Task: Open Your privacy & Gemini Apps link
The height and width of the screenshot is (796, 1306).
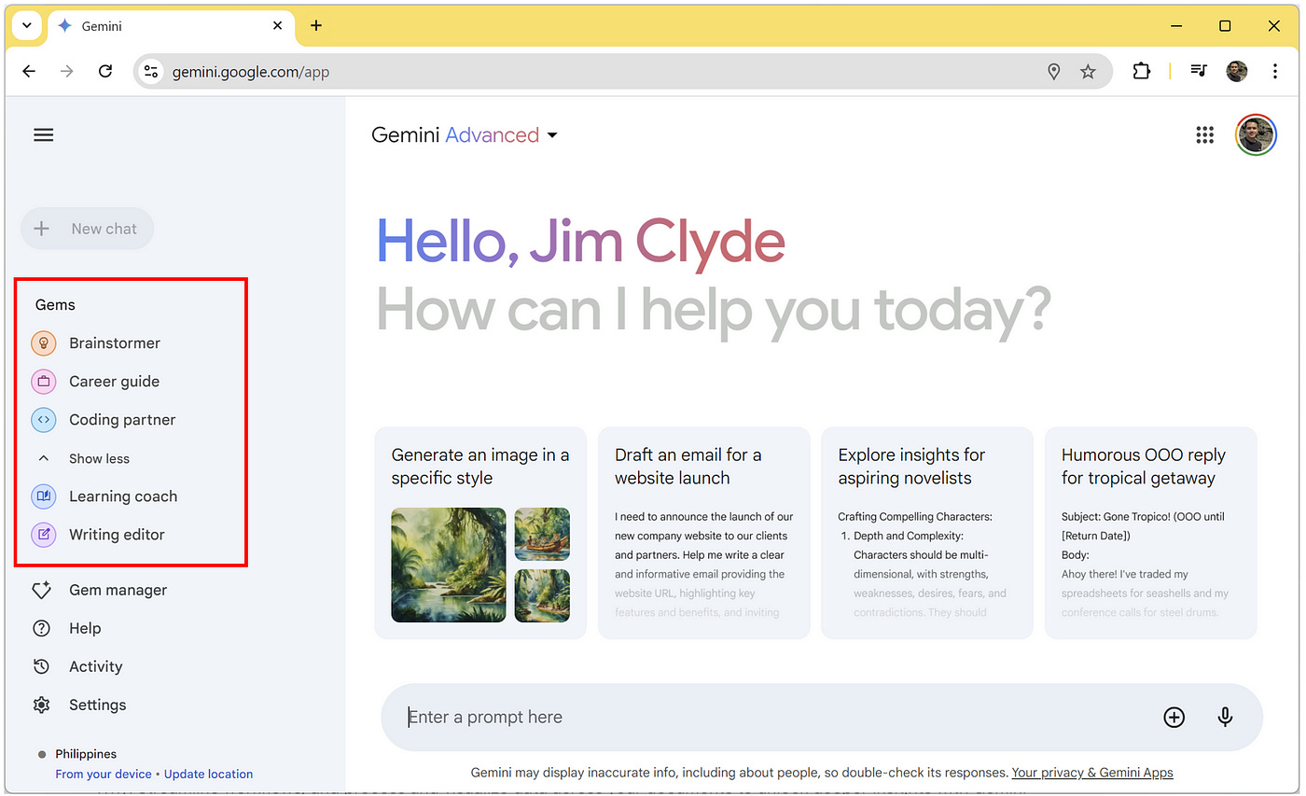Action: coord(1091,773)
